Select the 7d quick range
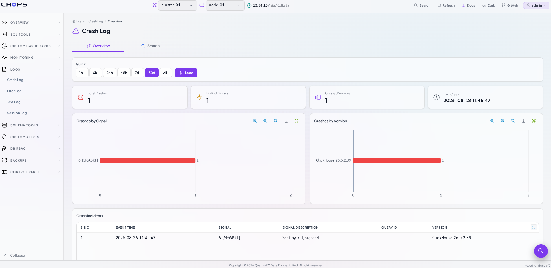Screen dimensions: 551x268 coord(138,73)
